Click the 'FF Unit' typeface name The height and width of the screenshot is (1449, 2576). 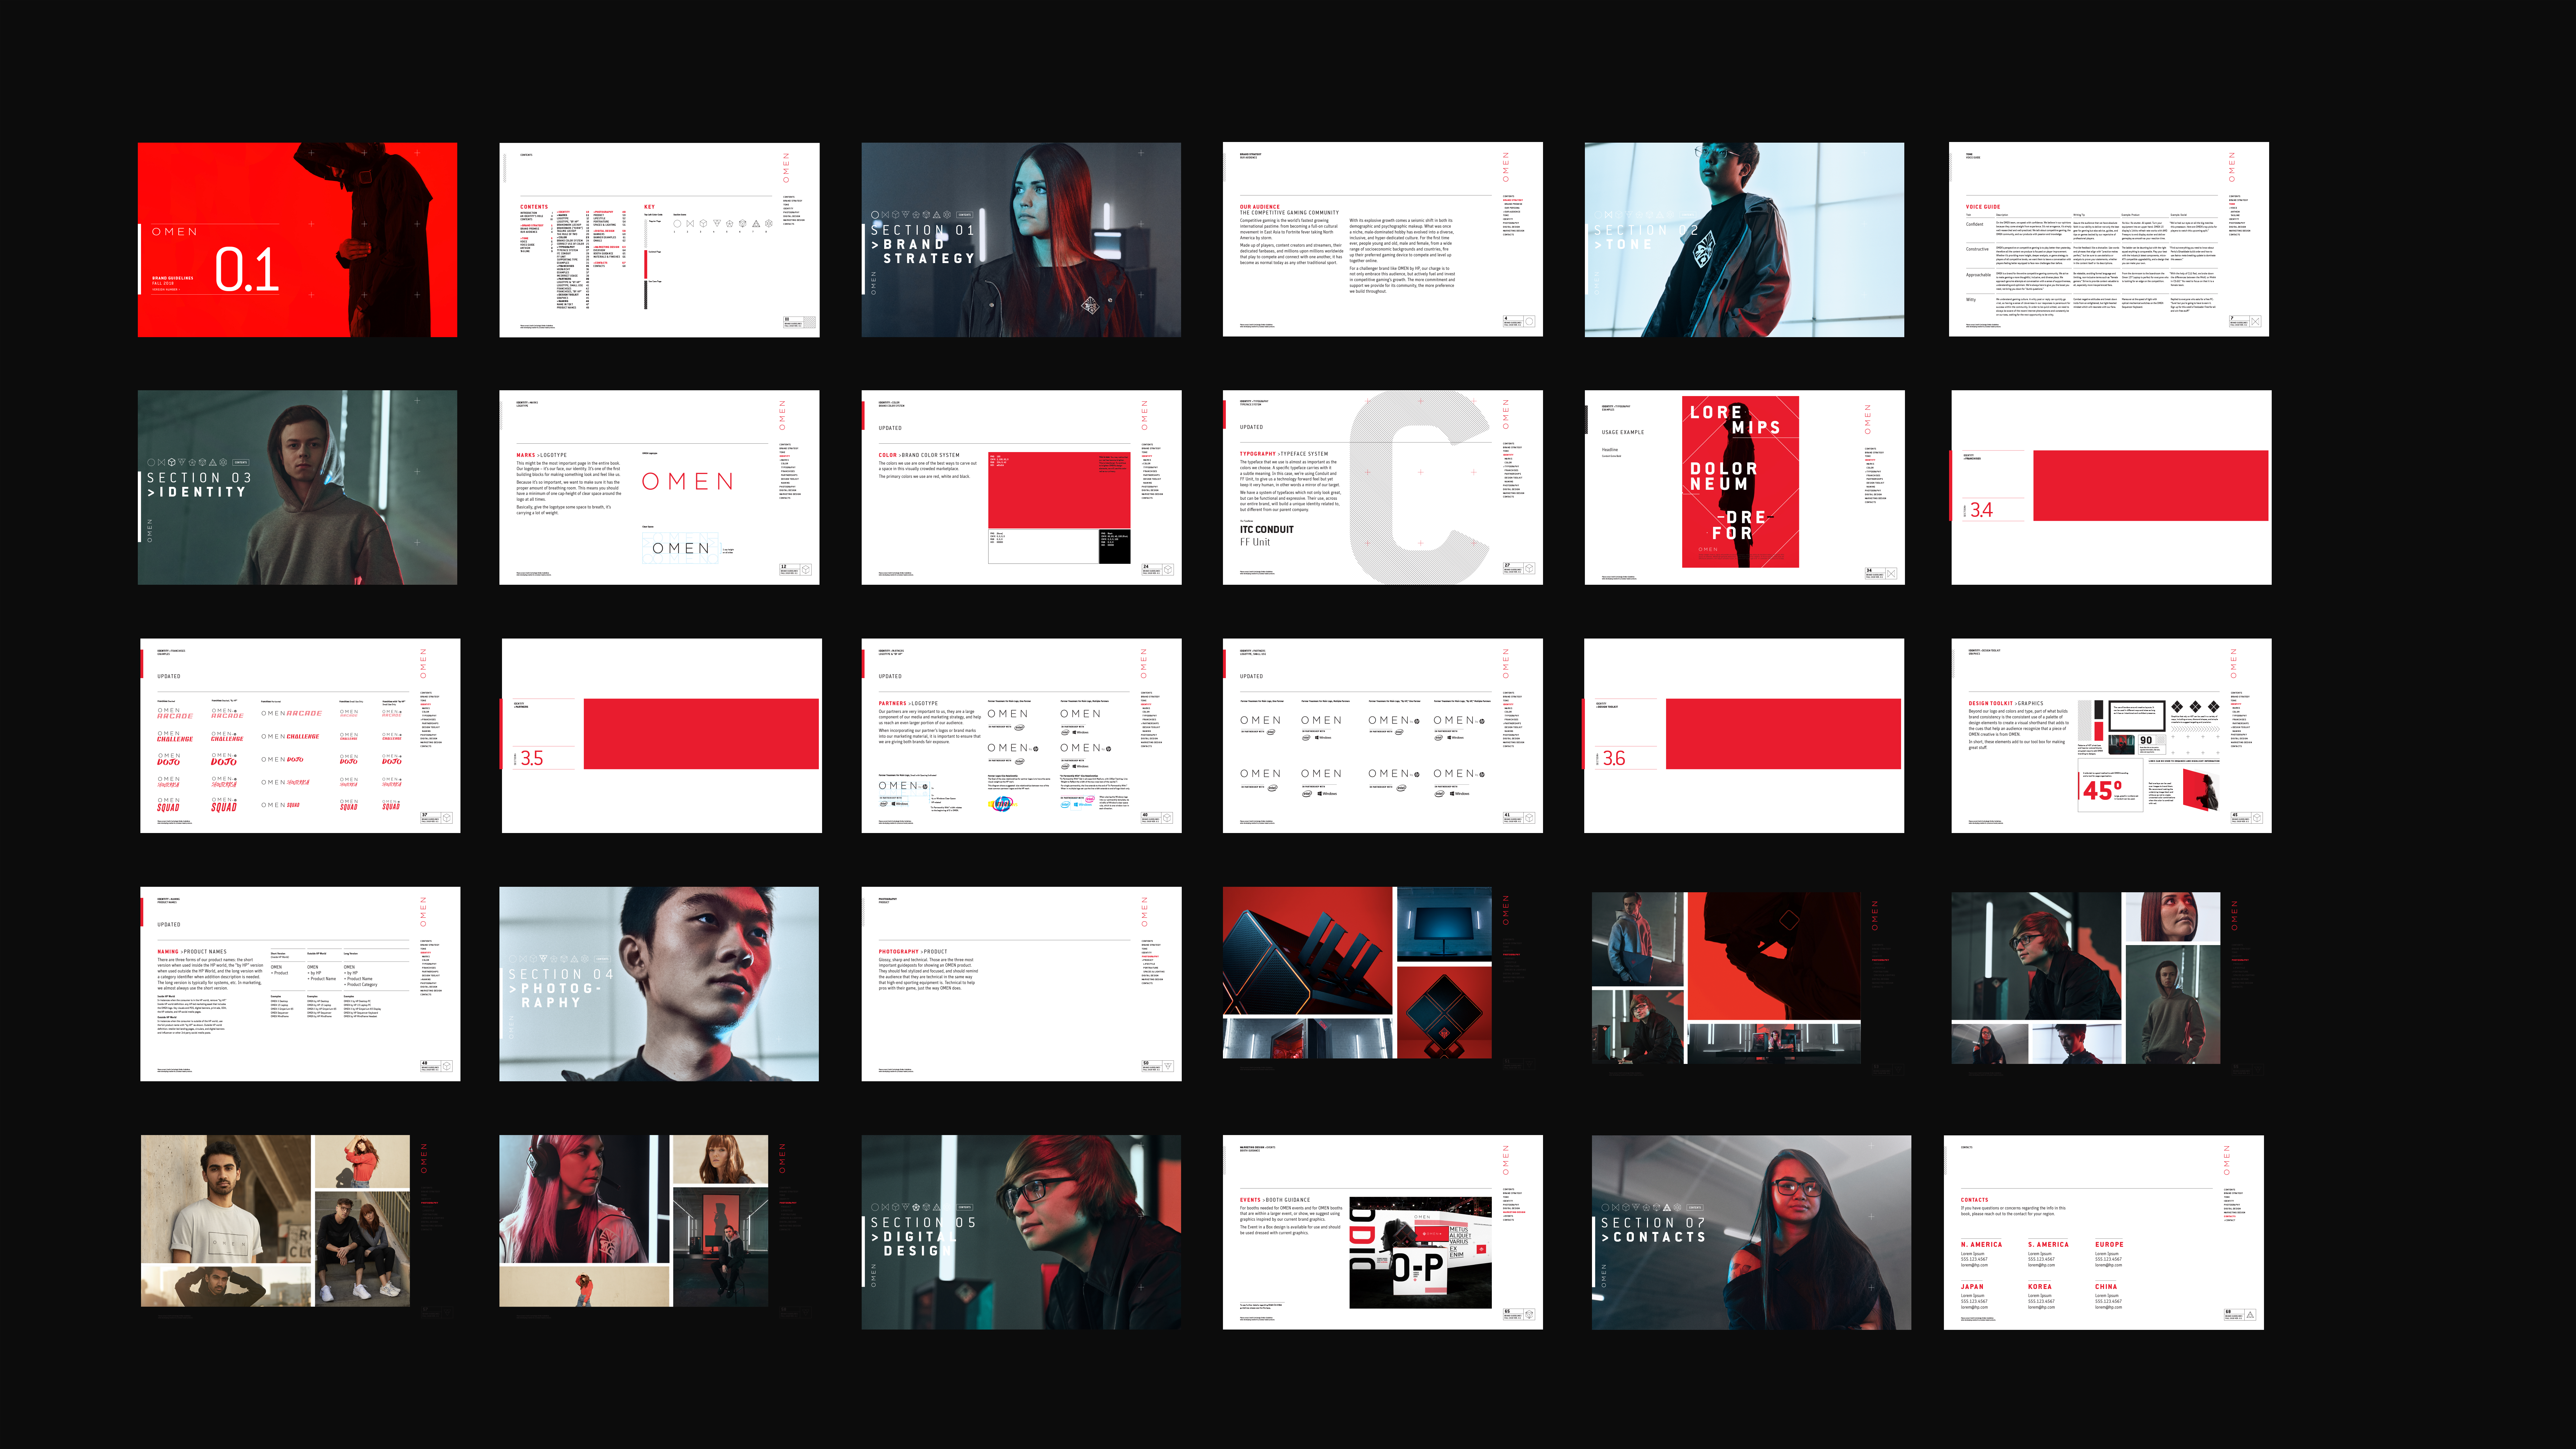point(1255,542)
